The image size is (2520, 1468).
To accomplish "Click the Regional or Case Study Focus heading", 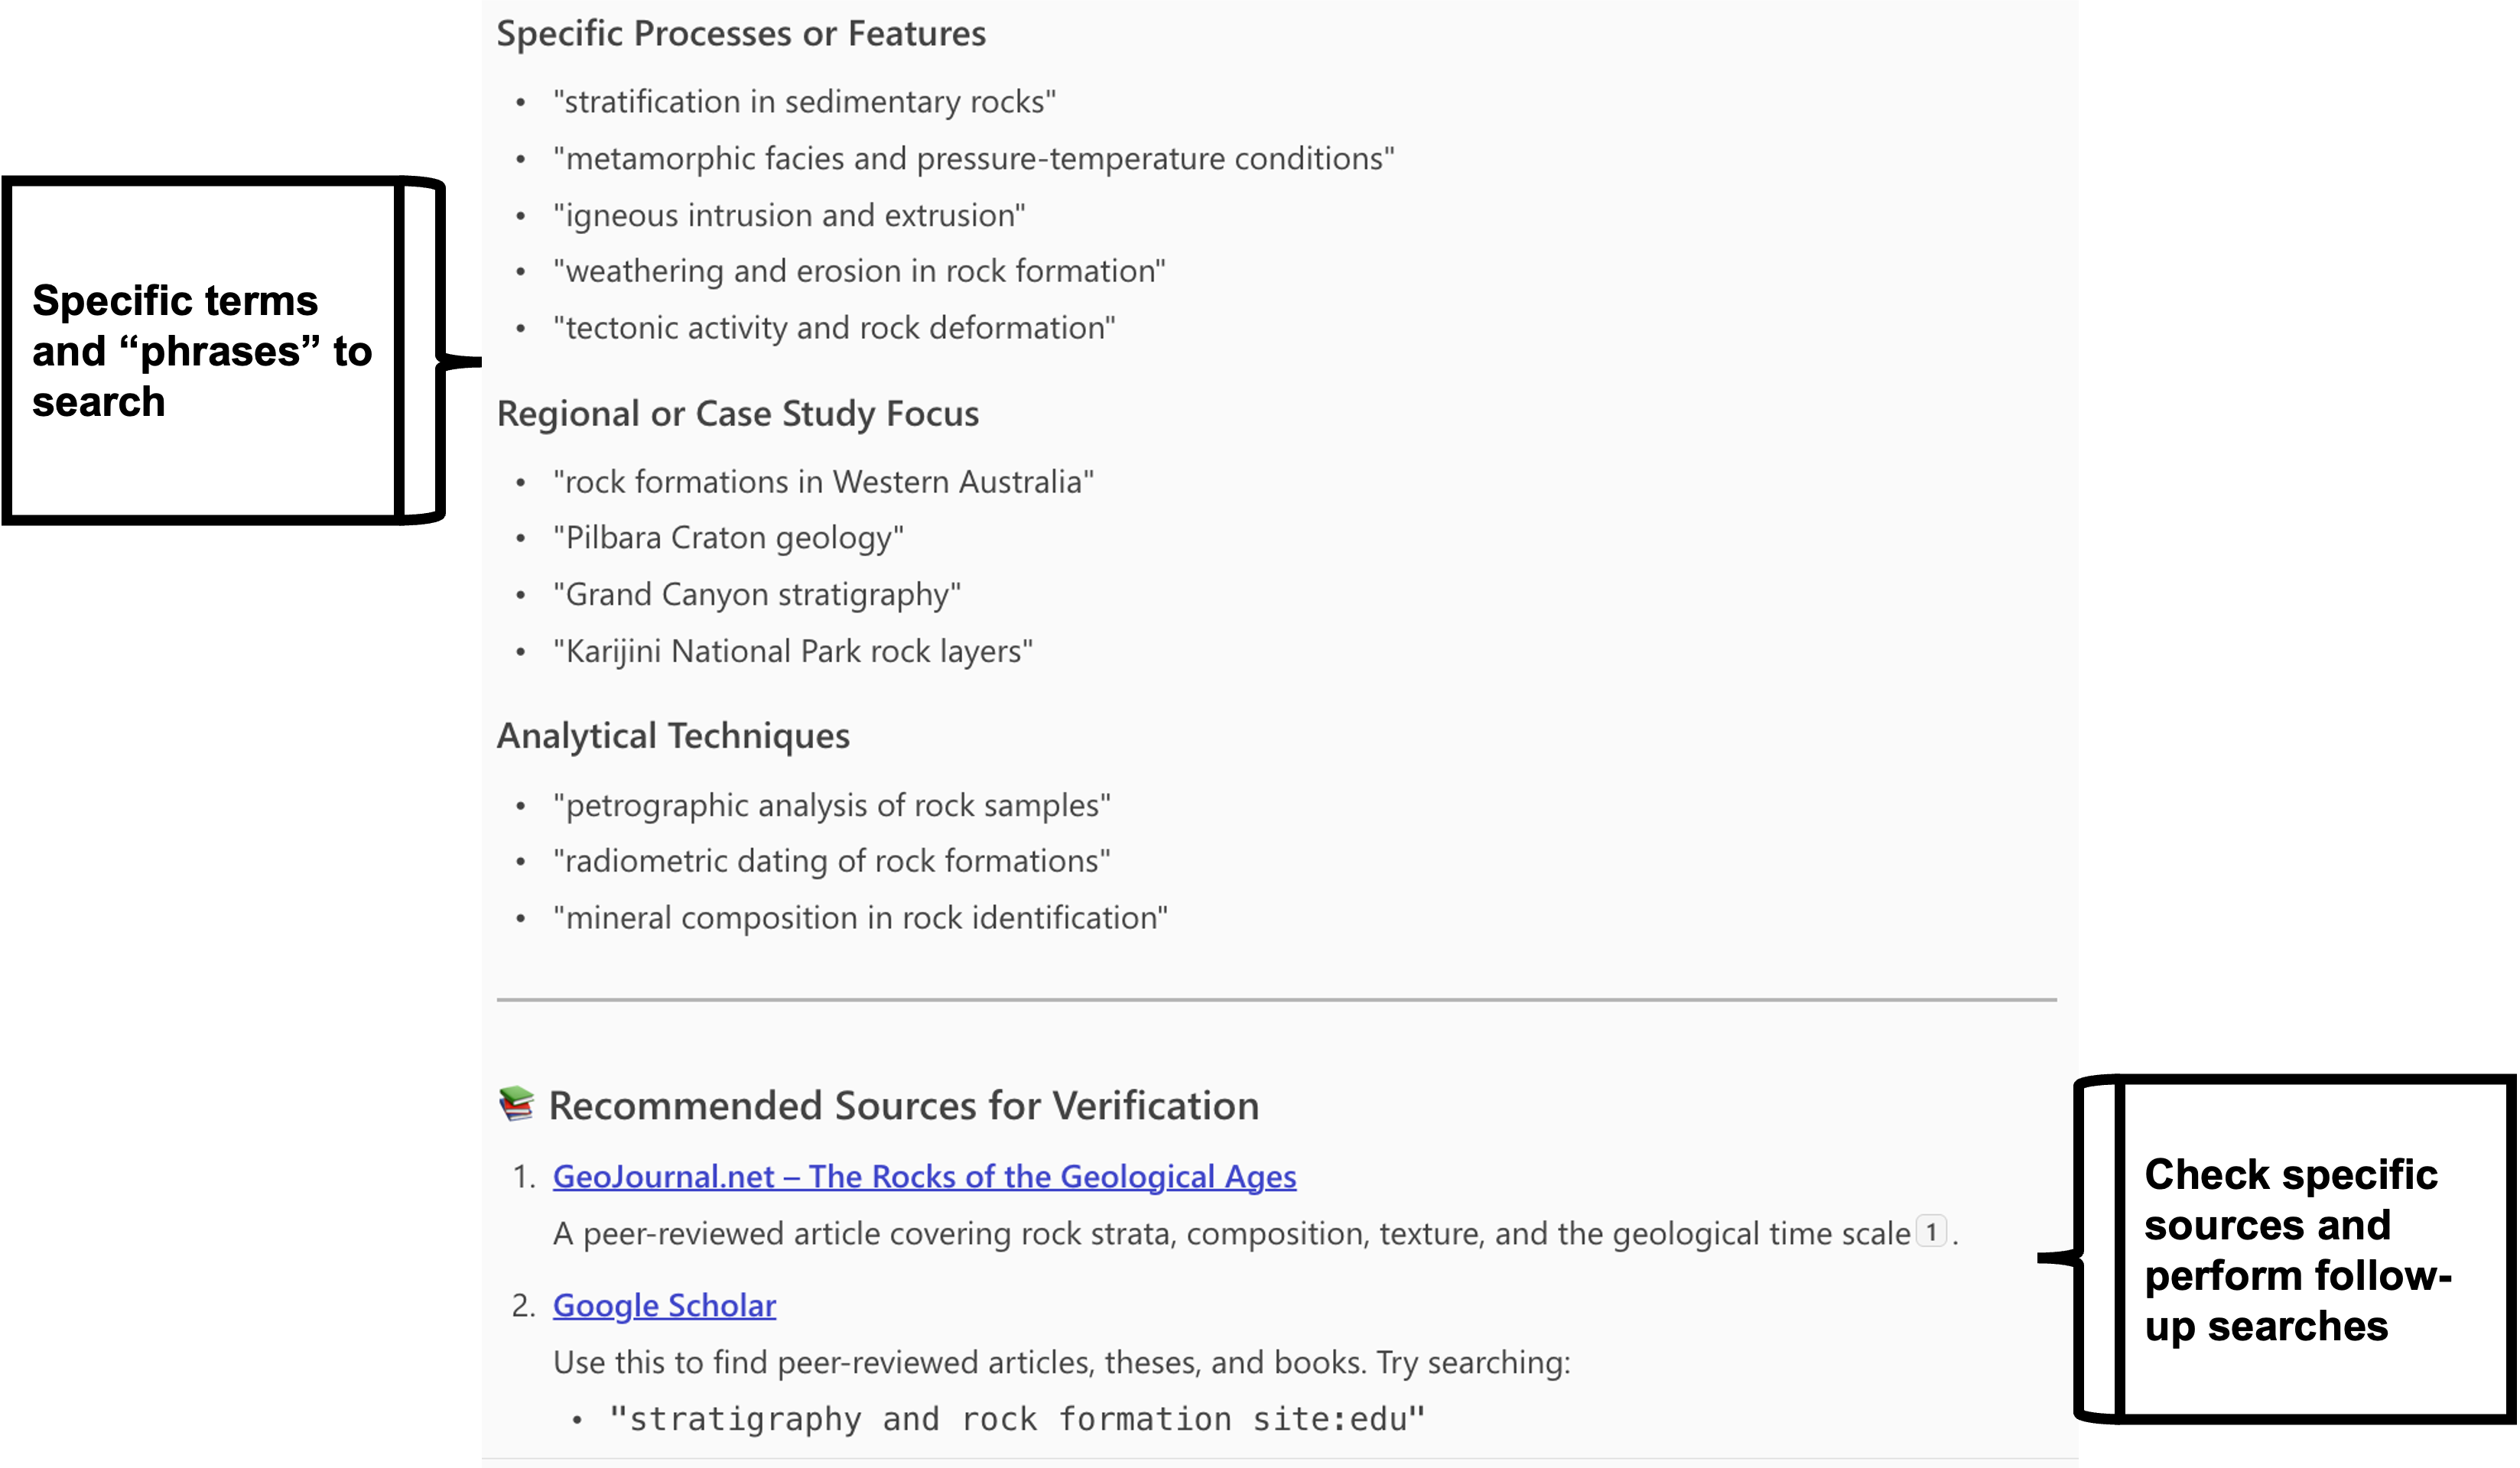I will tap(737, 414).
